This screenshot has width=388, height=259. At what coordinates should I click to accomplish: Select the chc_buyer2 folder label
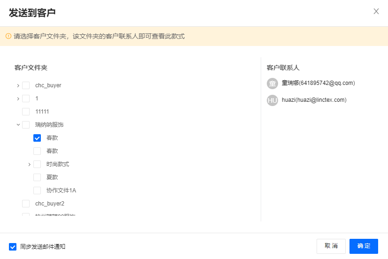click(49, 204)
